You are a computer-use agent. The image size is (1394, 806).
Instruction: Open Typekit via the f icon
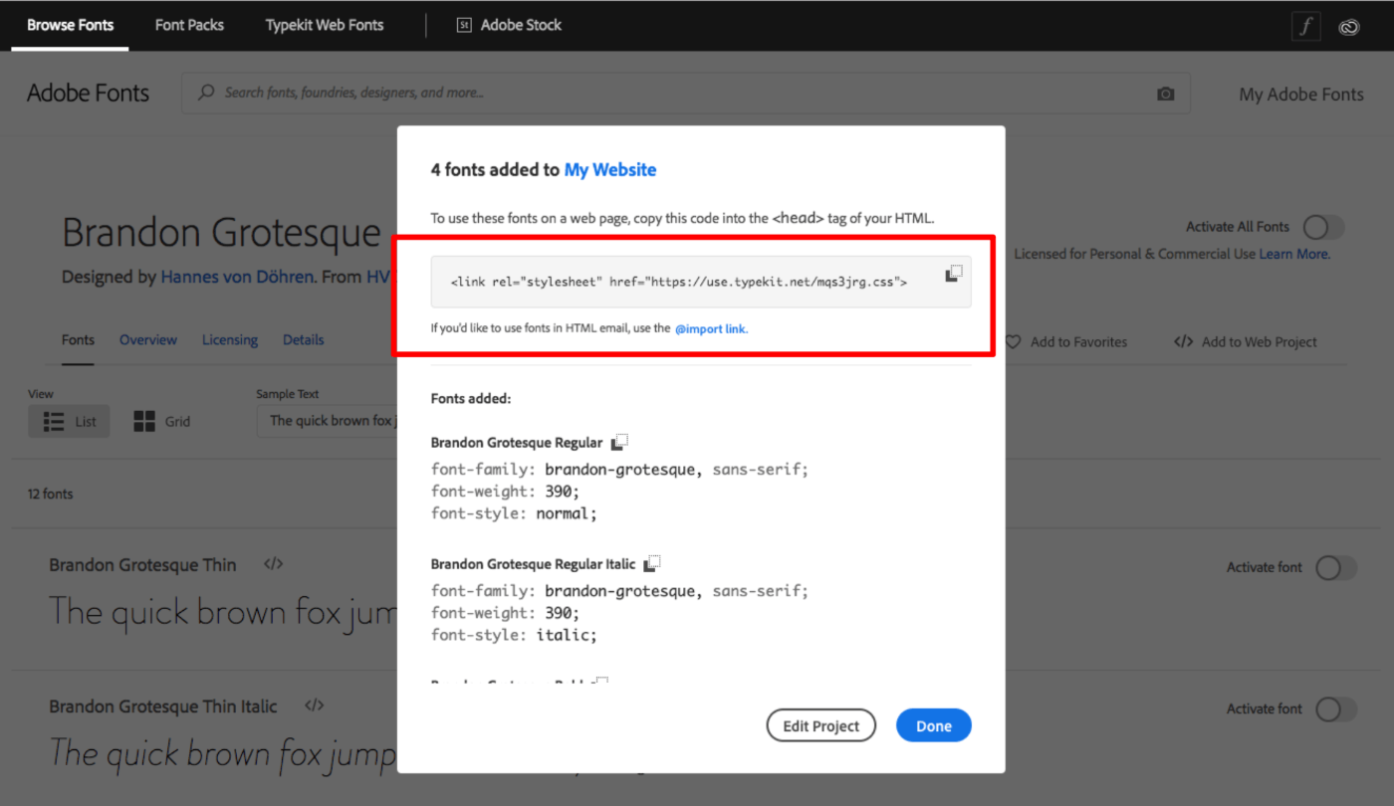click(x=1305, y=26)
